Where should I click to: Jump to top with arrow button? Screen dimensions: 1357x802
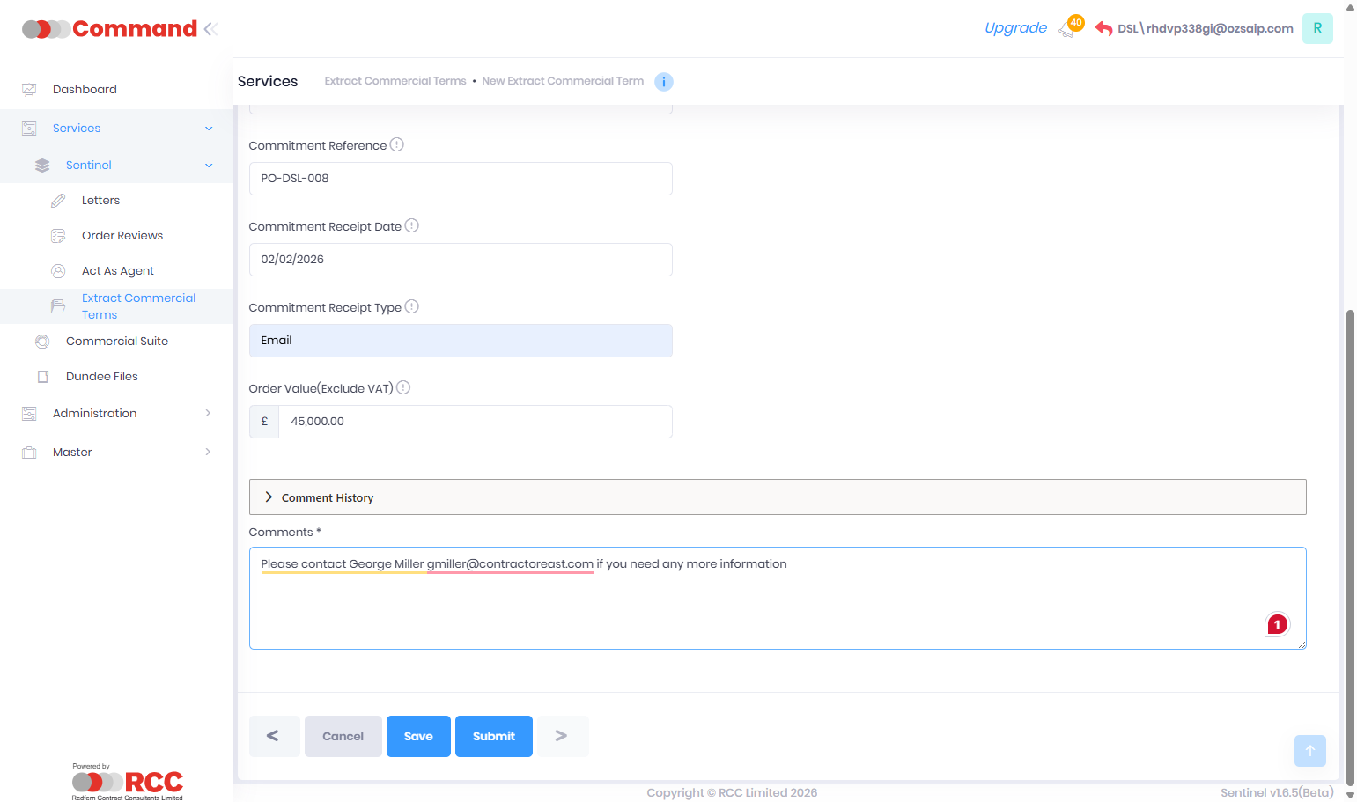tap(1310, 751)
